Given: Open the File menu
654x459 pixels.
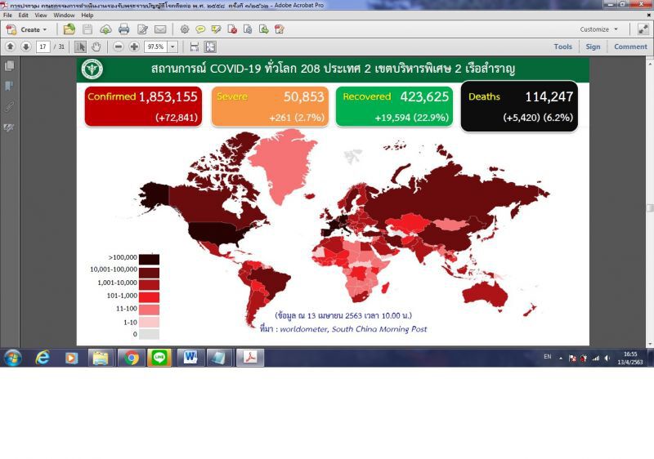Looking at the screenshot, I should pyautogui.click(x=7, y=15).
